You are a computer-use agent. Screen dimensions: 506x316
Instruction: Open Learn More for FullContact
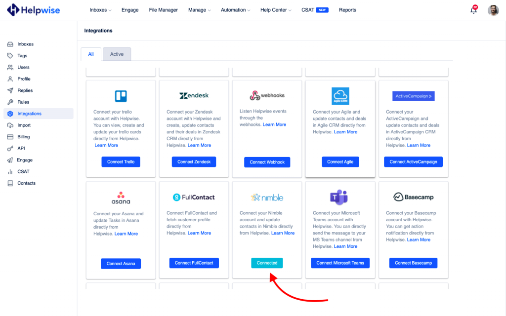coord(200,233)
